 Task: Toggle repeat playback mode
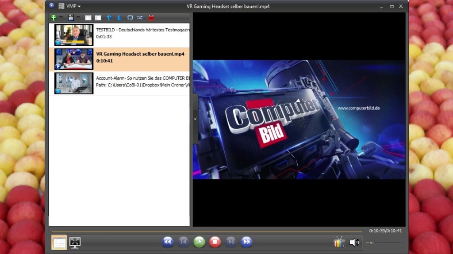pyautogui.click(x=130, y=18)
